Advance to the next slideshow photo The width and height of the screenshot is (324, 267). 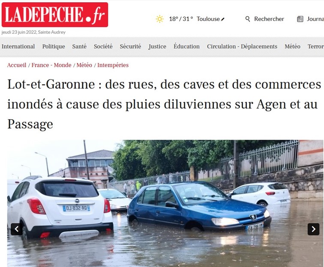pyautogui.click(x=313, y=229)
